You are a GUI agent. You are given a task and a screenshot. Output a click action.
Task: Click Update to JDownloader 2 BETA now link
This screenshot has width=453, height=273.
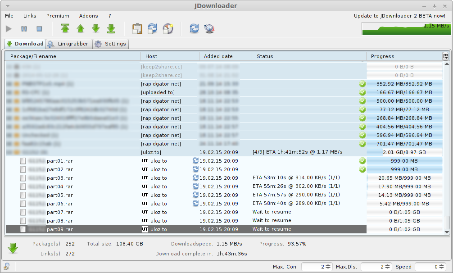[x=399, y=16]
